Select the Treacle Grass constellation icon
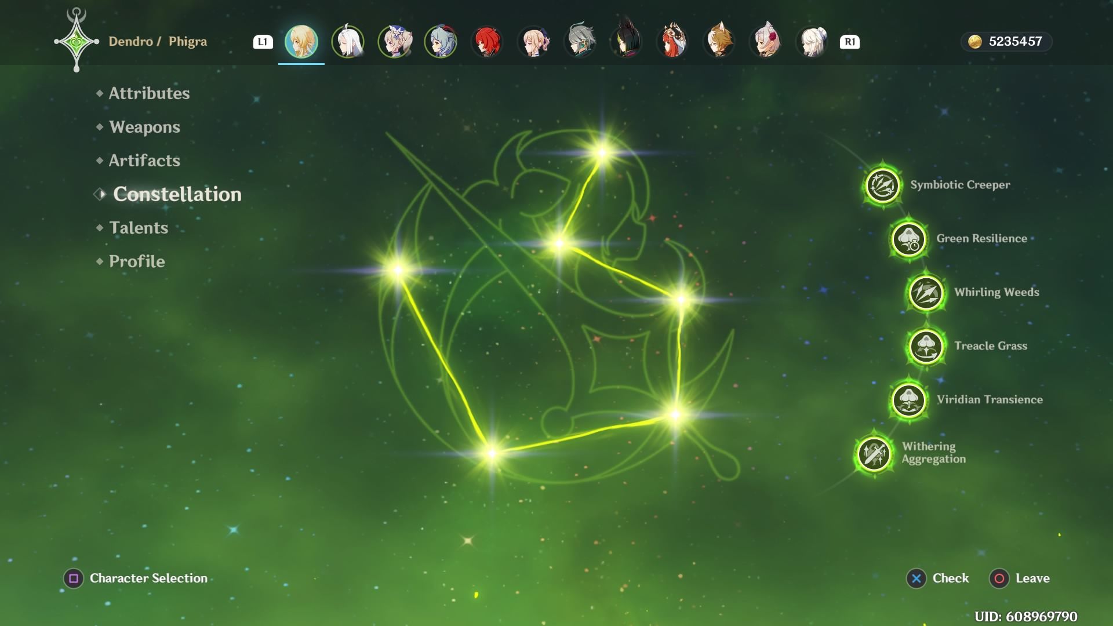 click(x=926, y=346)
